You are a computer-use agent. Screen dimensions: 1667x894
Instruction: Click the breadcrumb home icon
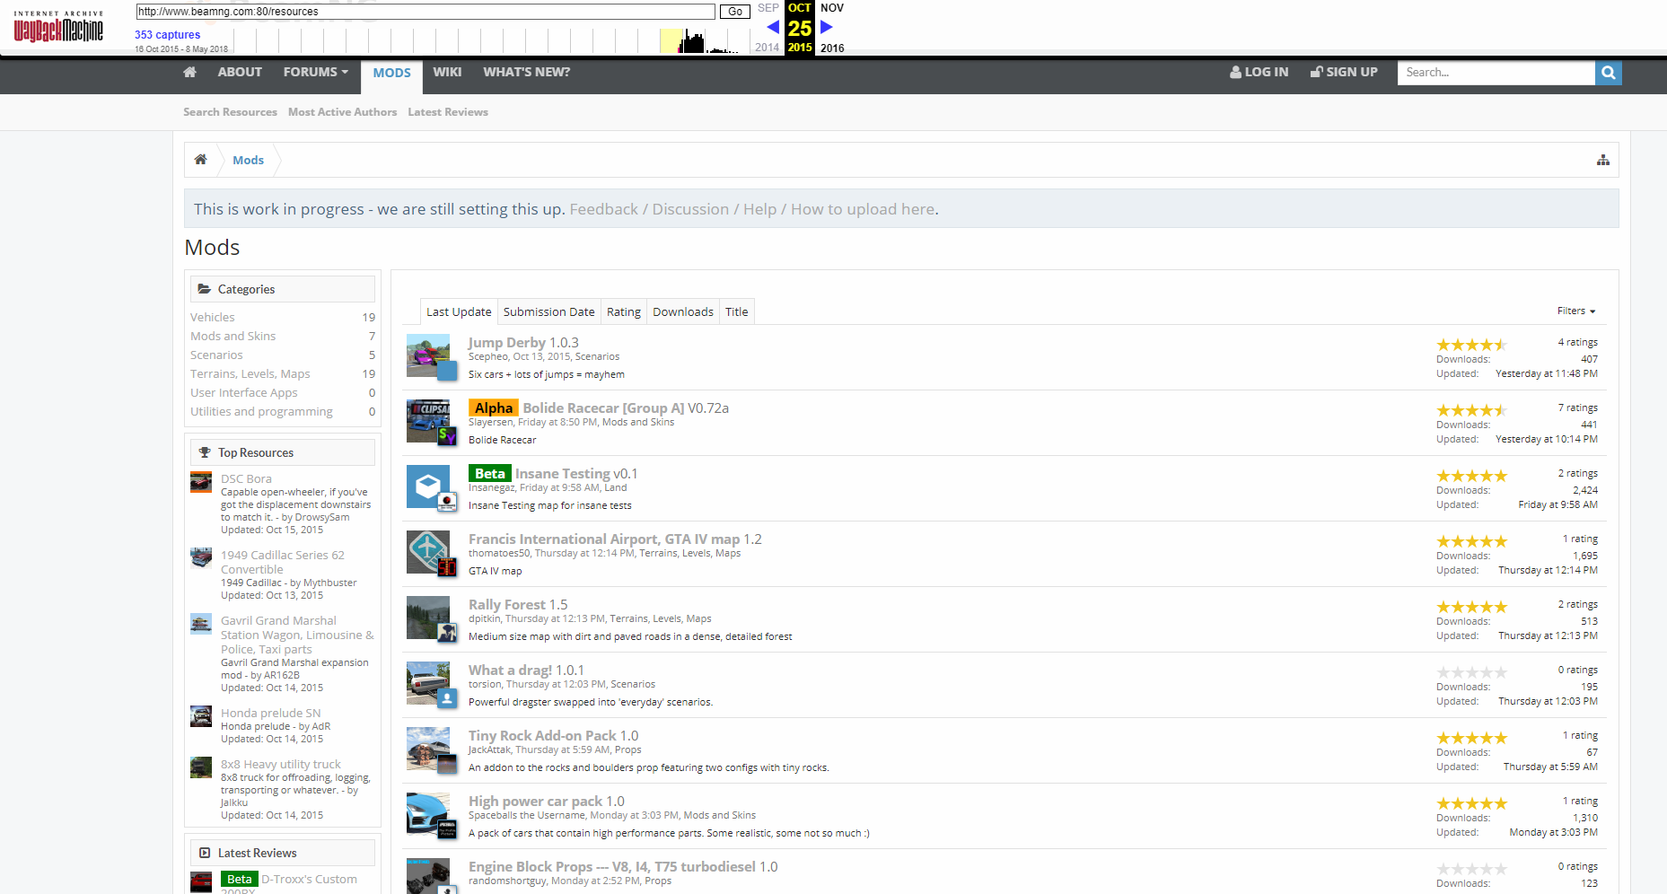point(201,160)
